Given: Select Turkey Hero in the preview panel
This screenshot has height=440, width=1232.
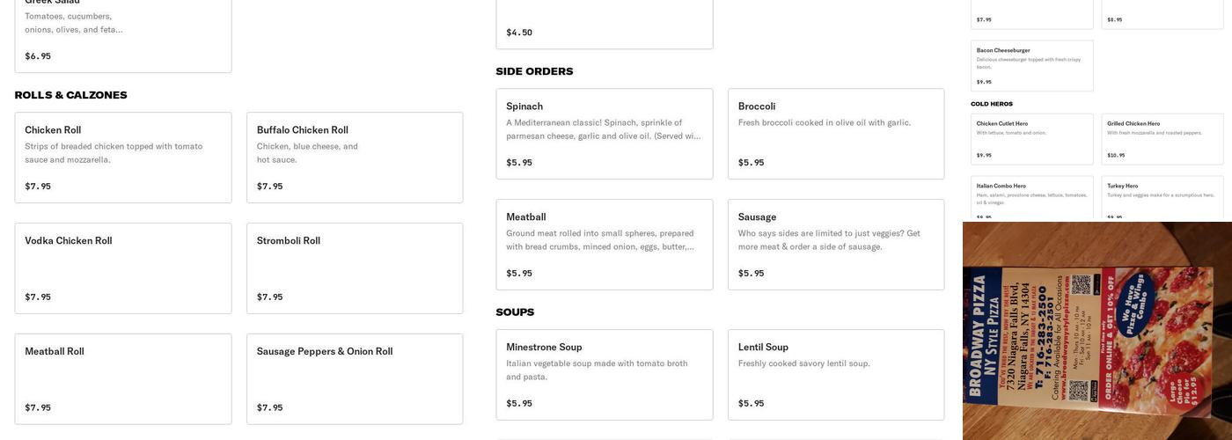Looking at the screenshot, I should tap(1162, 199).
